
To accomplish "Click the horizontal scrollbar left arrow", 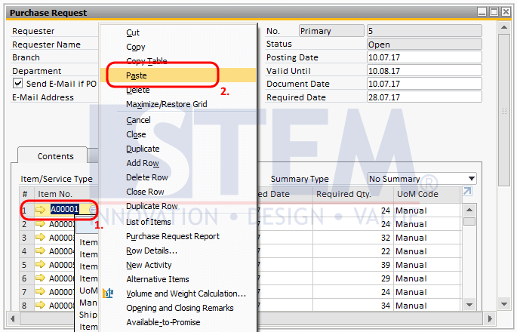I will (x=12, y=318).
